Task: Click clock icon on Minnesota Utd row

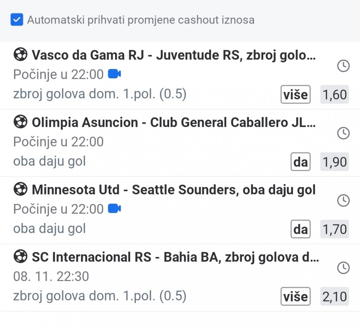Action: (x=343, y=201)
